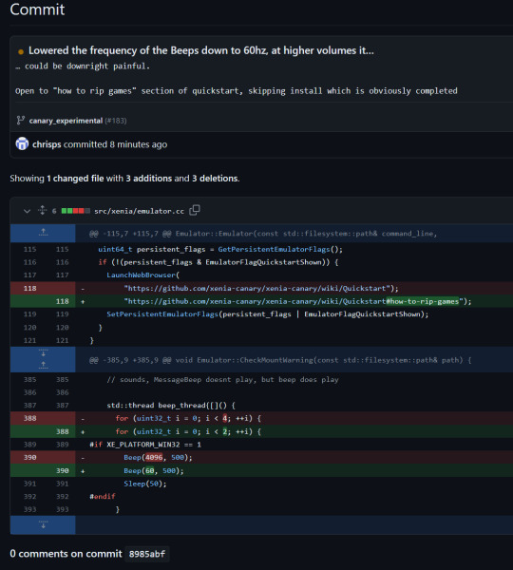513x570 pixels.
Task: Click the 'Sleep(50);' code line
Action: tap(145, 484)
